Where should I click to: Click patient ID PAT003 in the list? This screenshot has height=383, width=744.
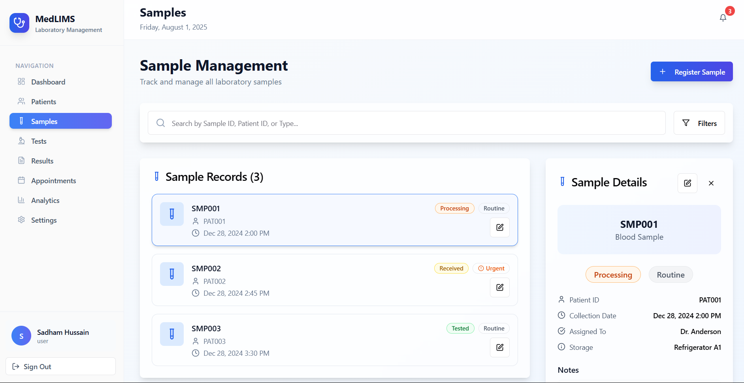click(215, 342)
